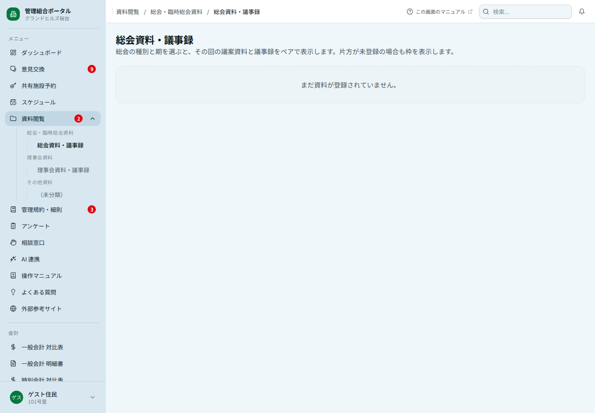Select 理事会資料・議事録 submenu item
Viewport: 595px width, 413px height.
(x=63, y=170)
